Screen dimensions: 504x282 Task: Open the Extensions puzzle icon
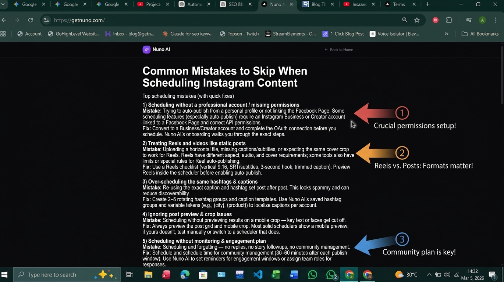click(449, 20)
